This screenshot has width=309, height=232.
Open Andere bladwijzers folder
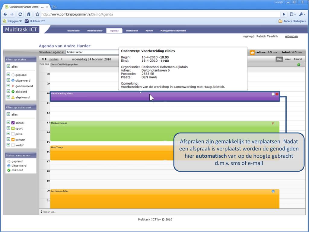point(292,21)
